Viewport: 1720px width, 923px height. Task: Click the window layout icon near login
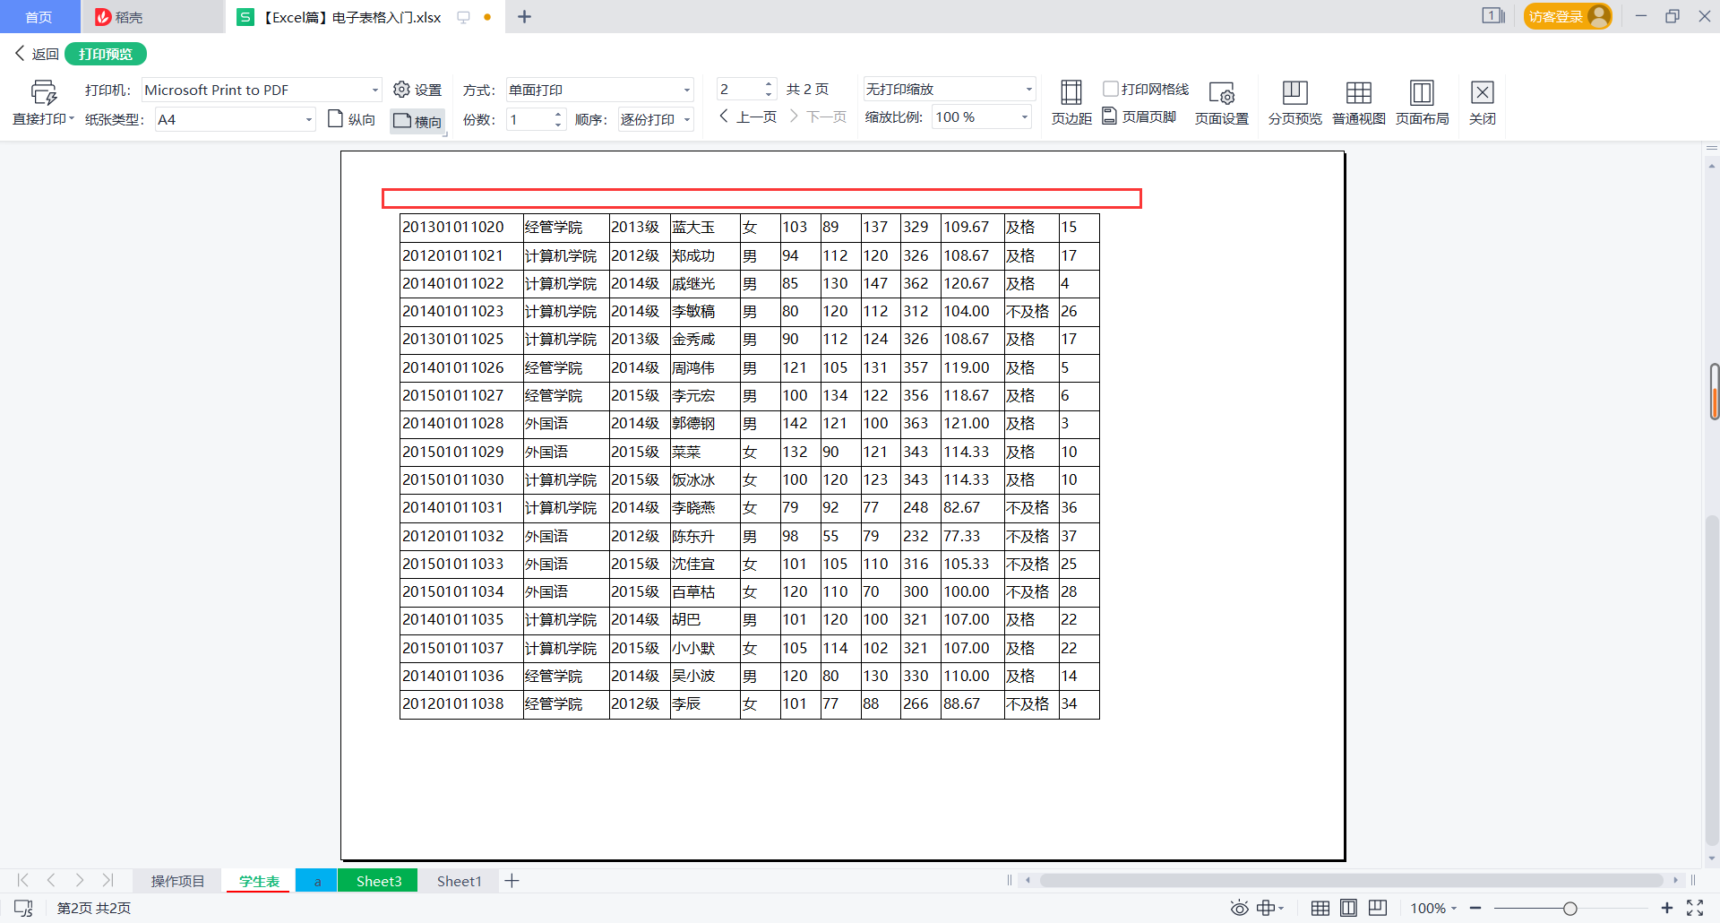(x=1492, y=16)
